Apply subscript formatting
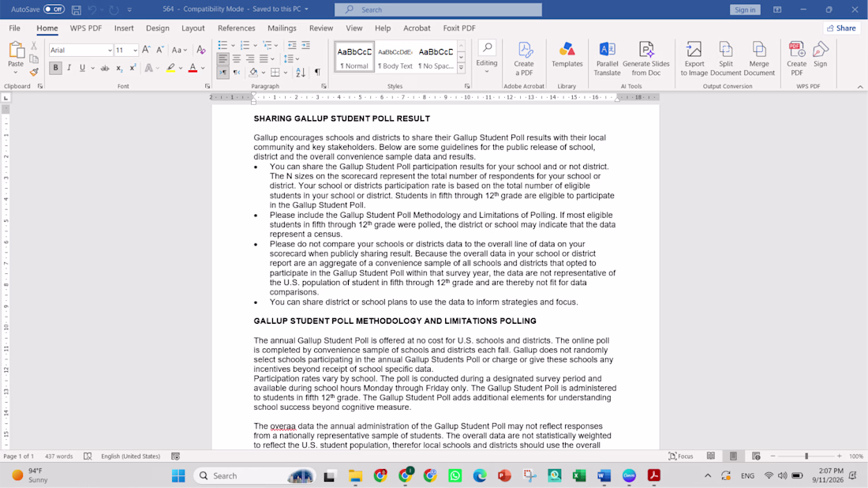The height and width of the screenshot is (488, 868). click(119, 68)
